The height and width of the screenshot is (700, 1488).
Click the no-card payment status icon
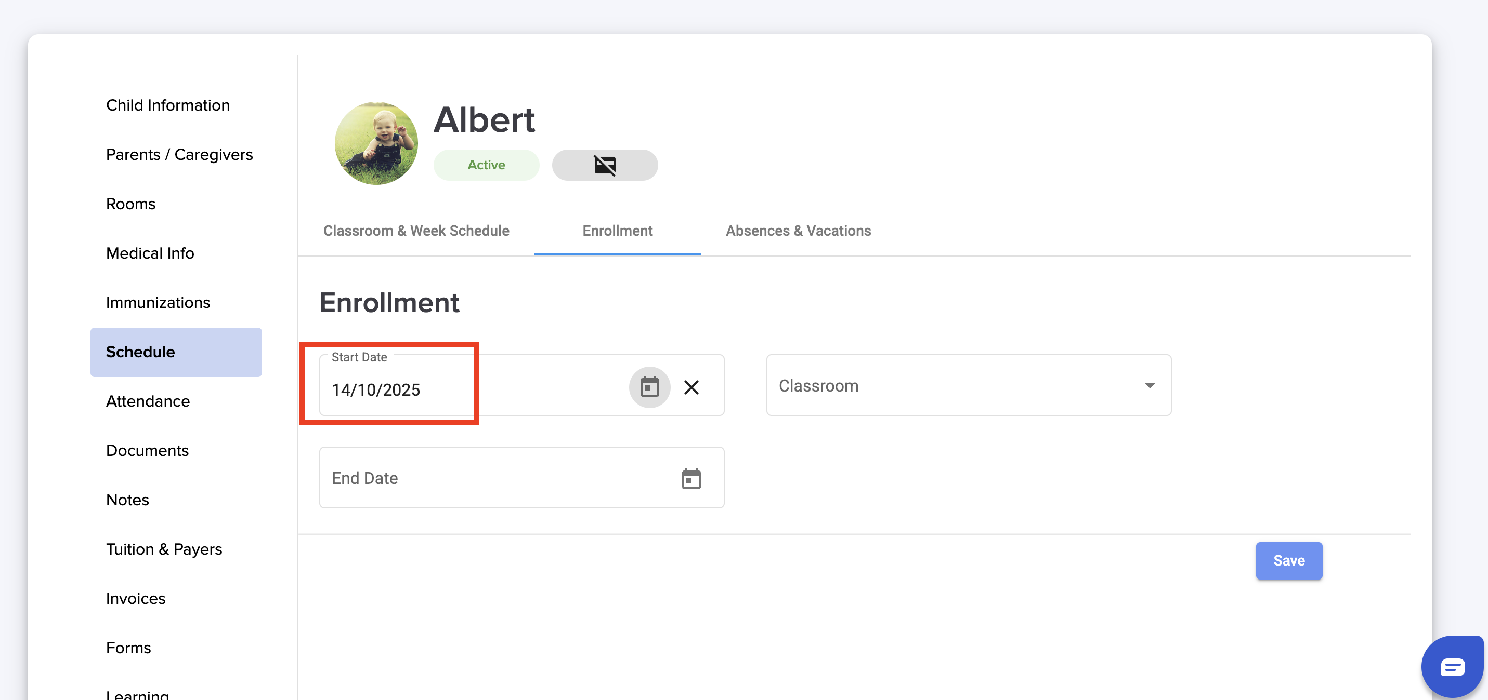[604, 165]
